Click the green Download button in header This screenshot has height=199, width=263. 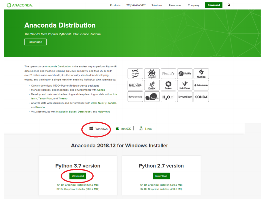click(x=213, y=5)
